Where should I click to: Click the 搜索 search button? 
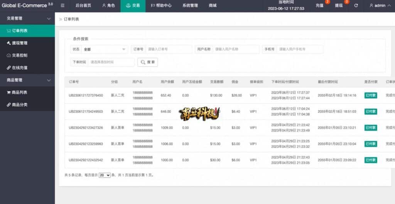click(147, 62)
